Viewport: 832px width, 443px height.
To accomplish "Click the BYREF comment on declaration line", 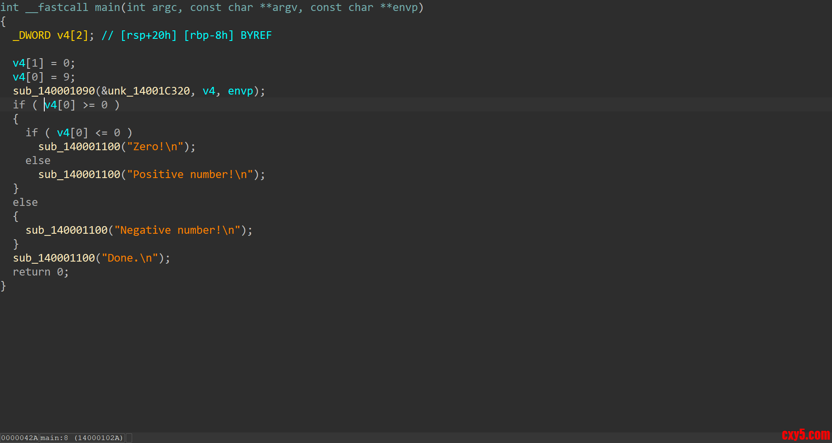I will pyautogui.click(x=256, y=35).
